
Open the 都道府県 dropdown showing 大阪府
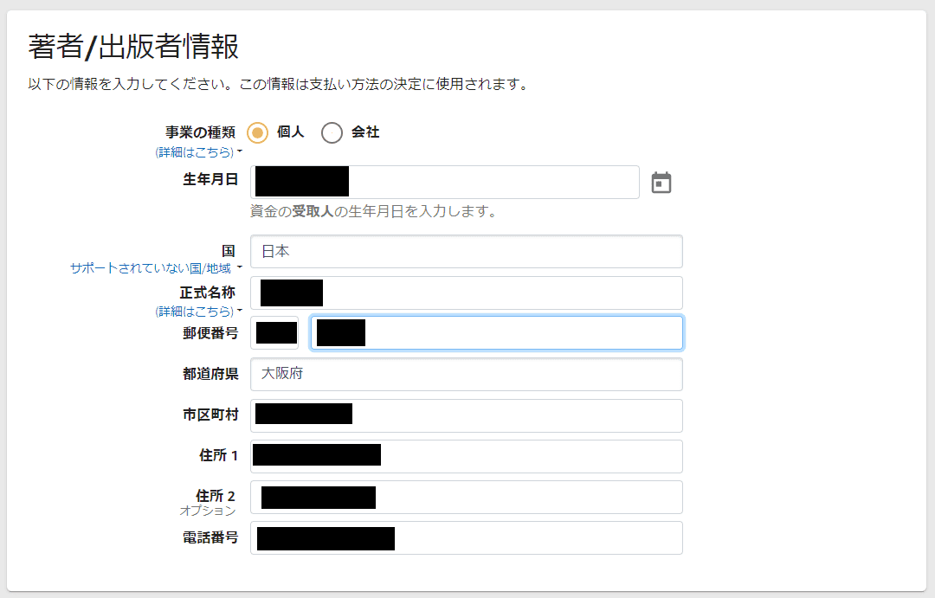coord(467,374)
